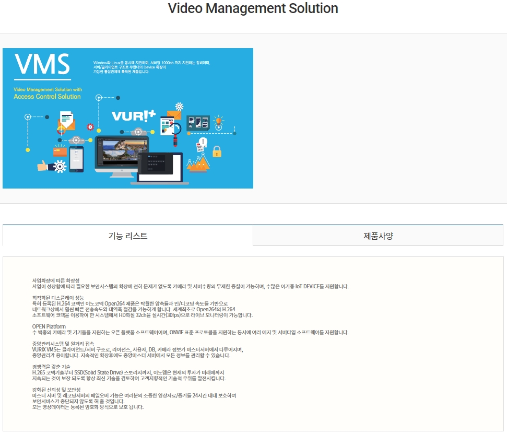
Task: Click the Access Control Solution text
Action: (47, 97)
